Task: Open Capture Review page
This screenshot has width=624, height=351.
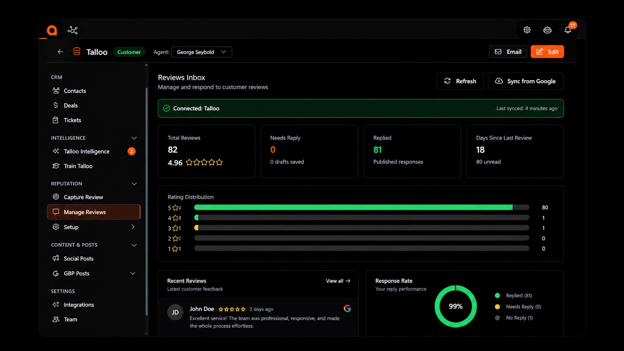Action: (94, 197)
